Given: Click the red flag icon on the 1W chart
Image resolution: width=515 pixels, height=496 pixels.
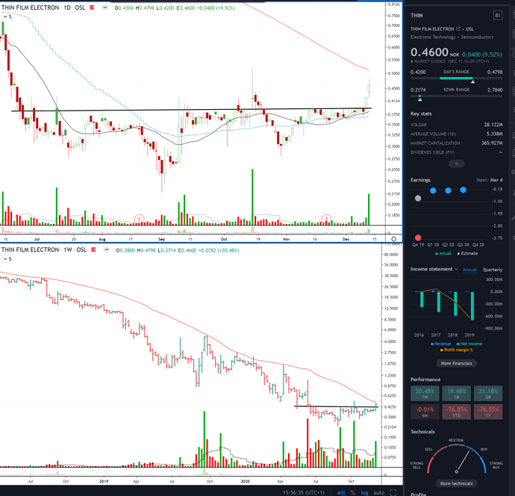Looking at the screenshot, I should (93, 249).
